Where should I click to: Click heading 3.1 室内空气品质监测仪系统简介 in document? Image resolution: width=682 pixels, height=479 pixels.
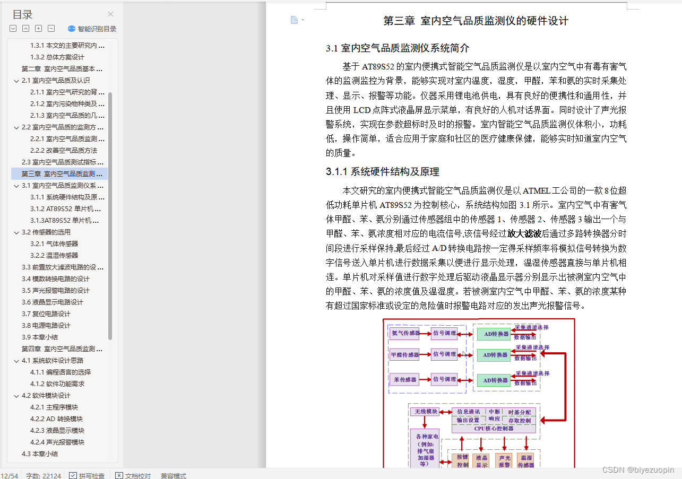coord(398,48)
